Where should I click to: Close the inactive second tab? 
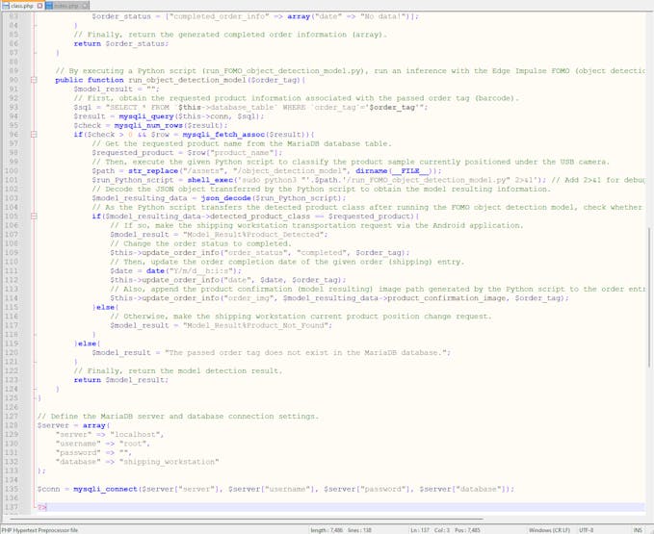tap(86, 6)
